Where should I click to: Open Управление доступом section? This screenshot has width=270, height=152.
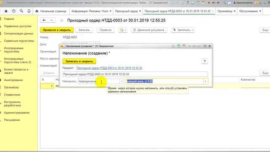(x=18, y=26)
